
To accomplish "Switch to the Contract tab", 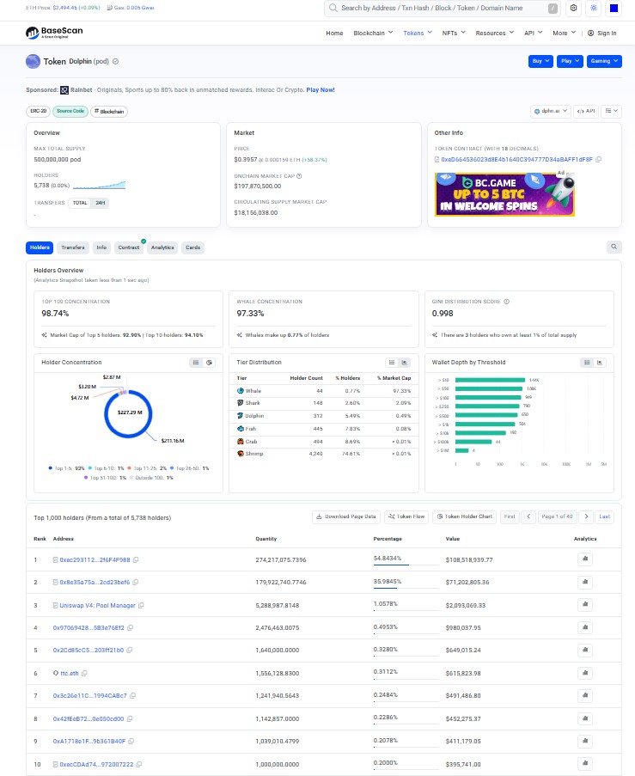I will pyautogui.click(x=129, y=247).
